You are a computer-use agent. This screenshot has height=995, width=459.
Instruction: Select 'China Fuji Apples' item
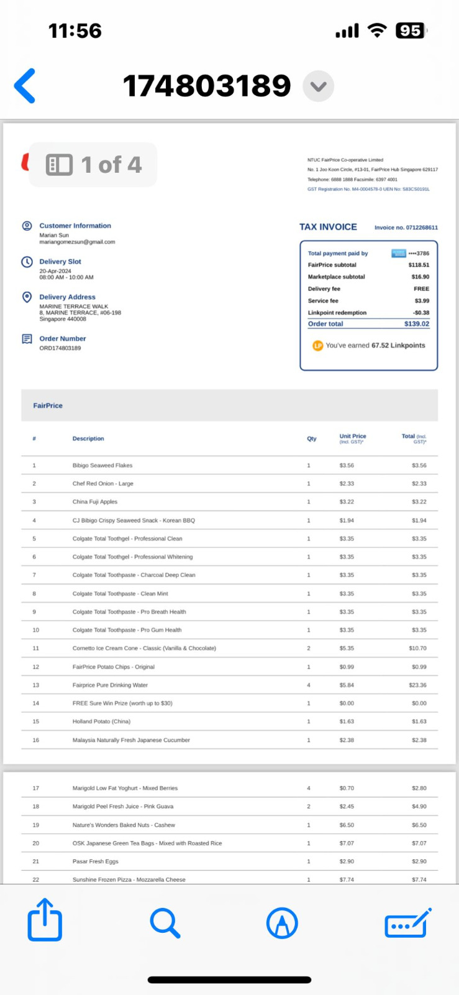coord(95,502)
